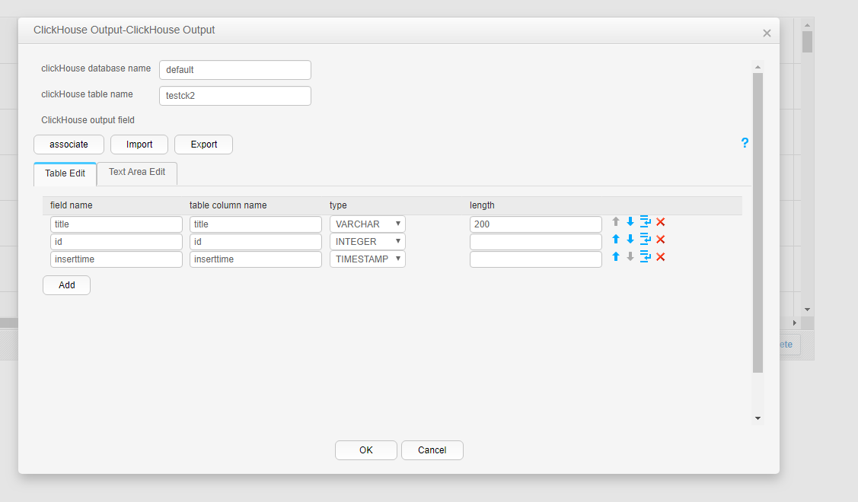
Task: Edit the inserttime field name input
Action: click(116, 259)
